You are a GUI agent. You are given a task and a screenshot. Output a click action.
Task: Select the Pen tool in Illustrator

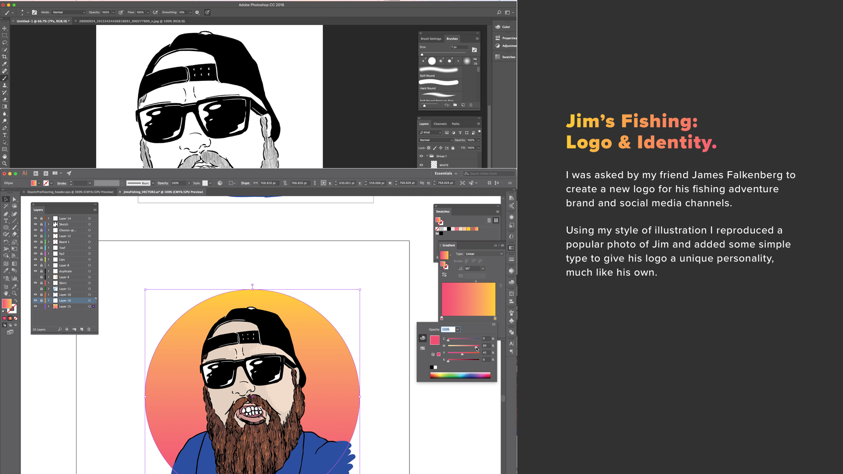pyautogui.click(x=6, y=214)
